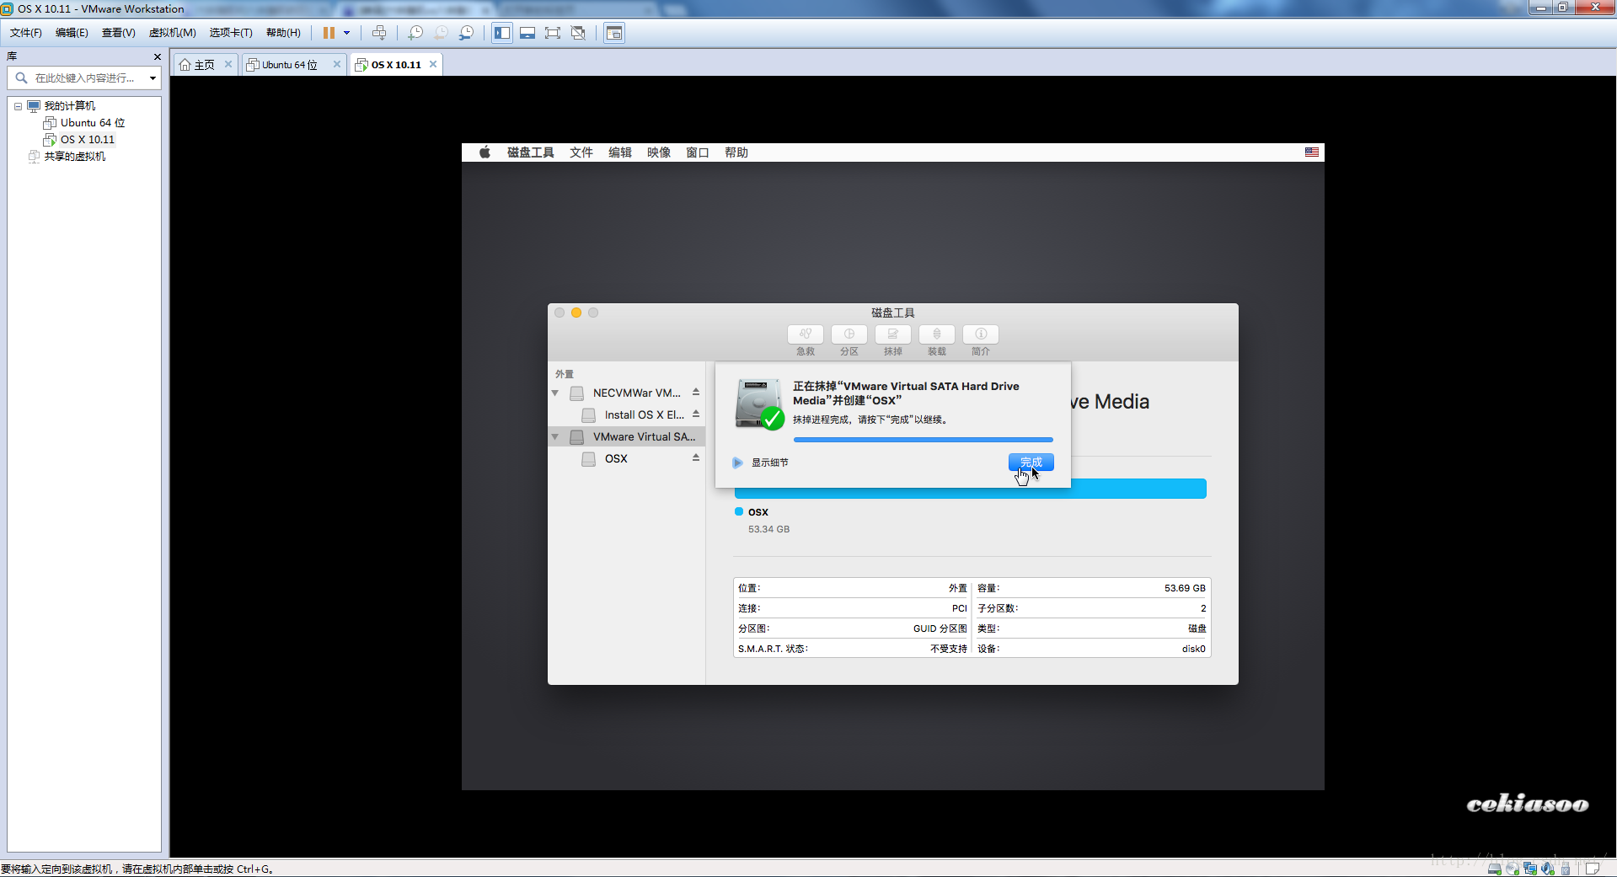The height and width of the screenshot is (877, 1617).
Task: Click the USB controller status bar icon
Action: pos(1566,869)
